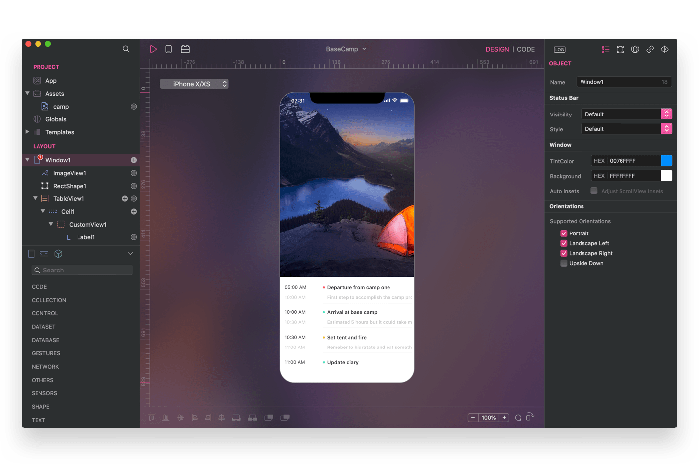Uncheck the Landscape Left orientation

coord(564,243)
